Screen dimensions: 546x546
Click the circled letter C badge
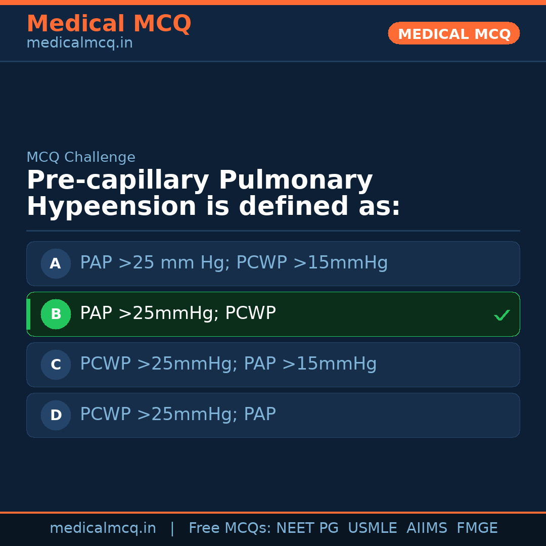click(56, 365)
